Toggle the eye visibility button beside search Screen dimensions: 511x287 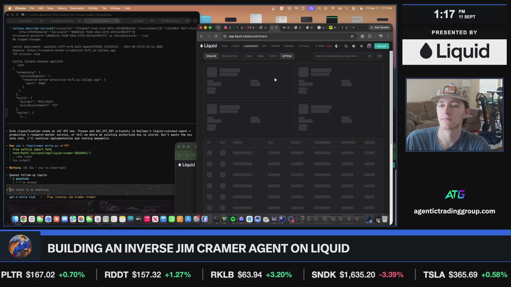click(380, 56)
